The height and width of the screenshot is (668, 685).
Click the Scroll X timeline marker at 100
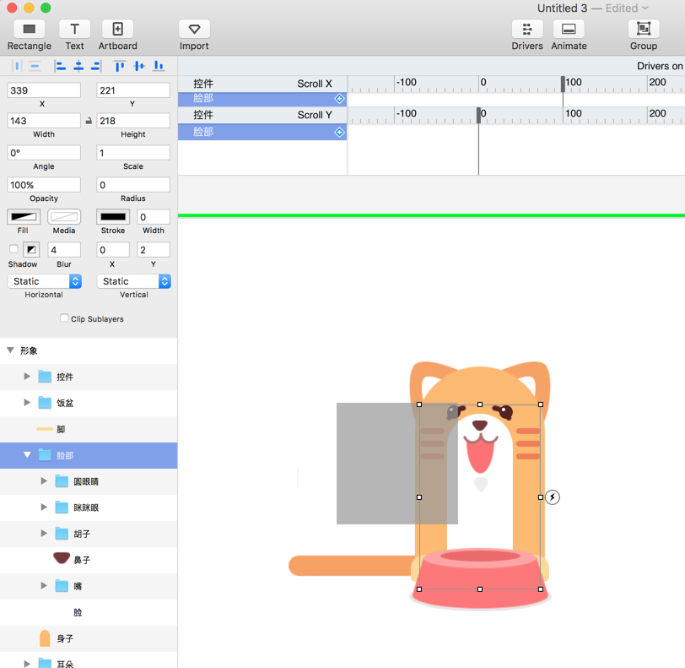coord(563,84)
